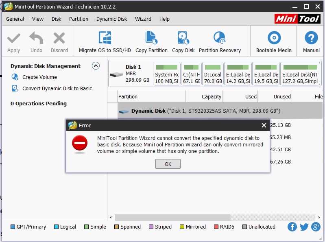The width and height of the screenshot is (325, 242).
Task: Click the RAID5 legend swatch
Action: pos(216,227)
